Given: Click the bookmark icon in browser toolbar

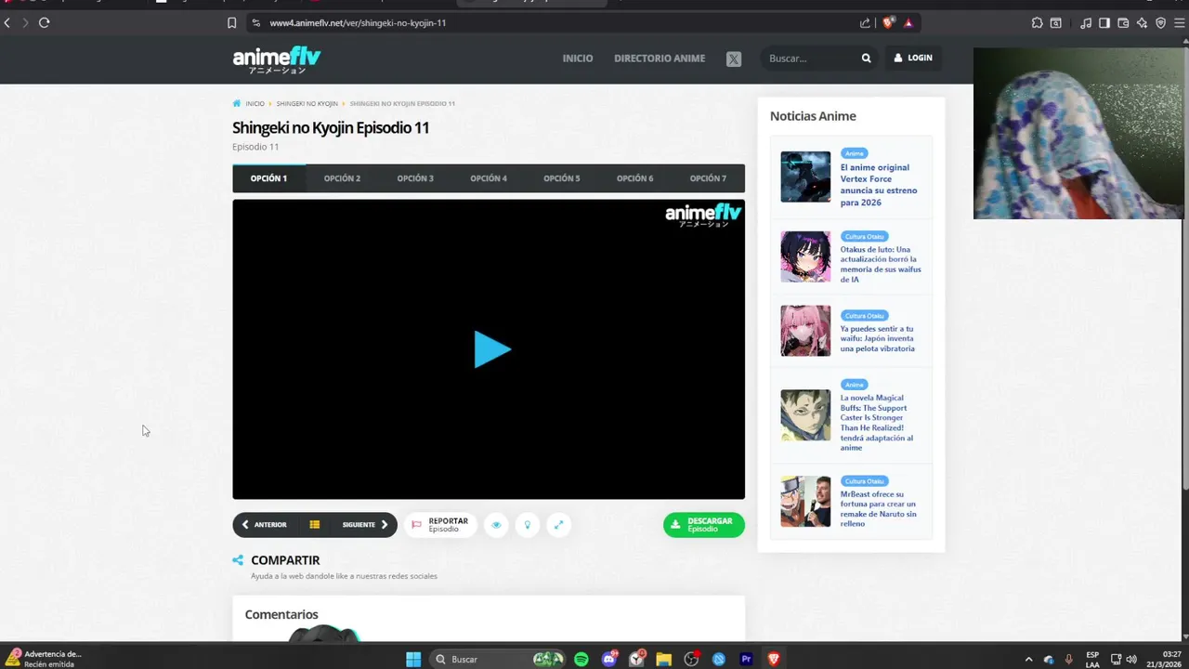Looking at the screenshot, I should (232, 22).
